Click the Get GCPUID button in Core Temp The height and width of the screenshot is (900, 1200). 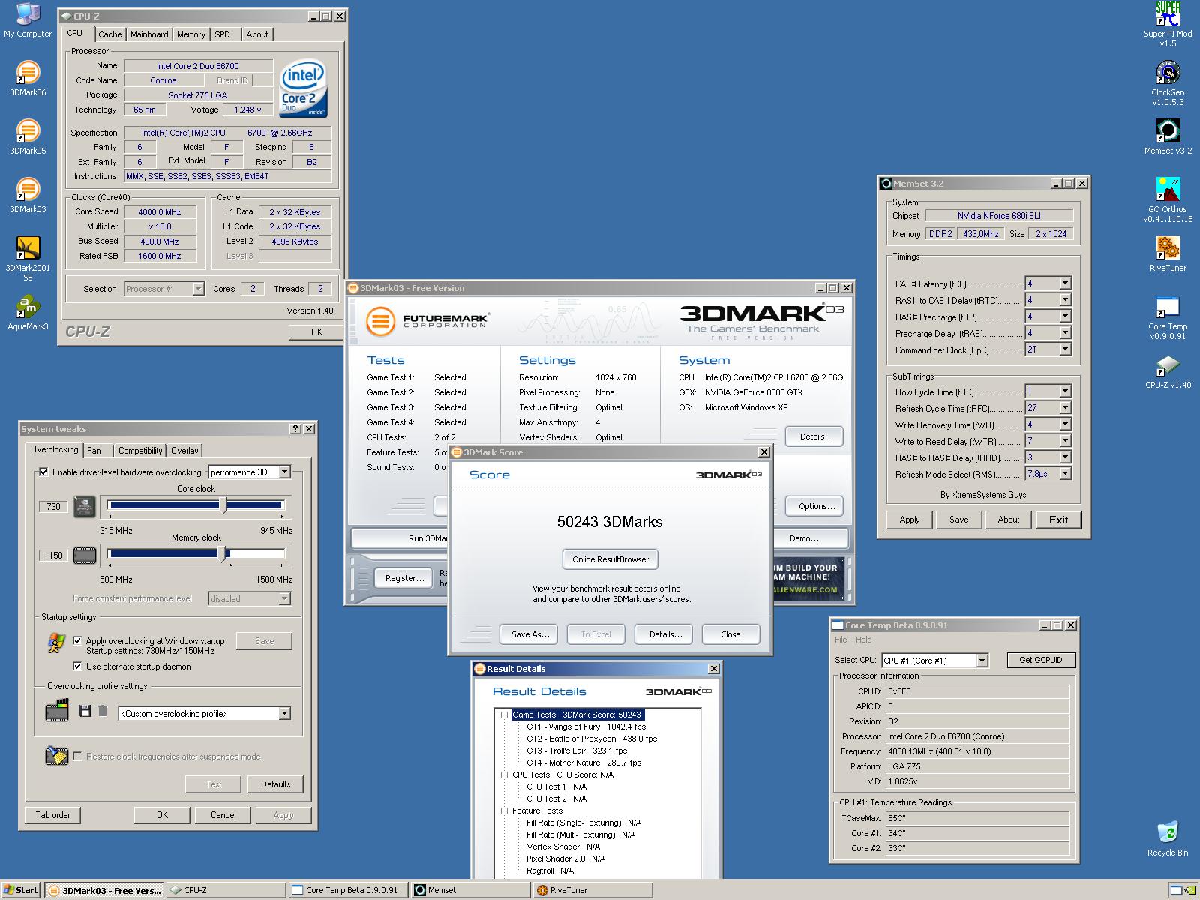click(x=1041, y=660)
